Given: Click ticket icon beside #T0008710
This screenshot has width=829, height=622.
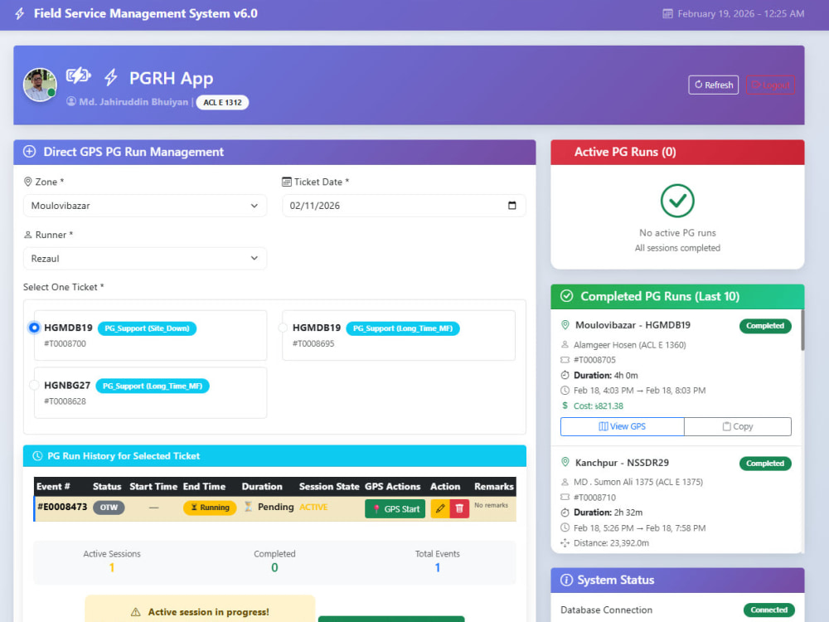Looking at the screenshot, I should 565,498.
